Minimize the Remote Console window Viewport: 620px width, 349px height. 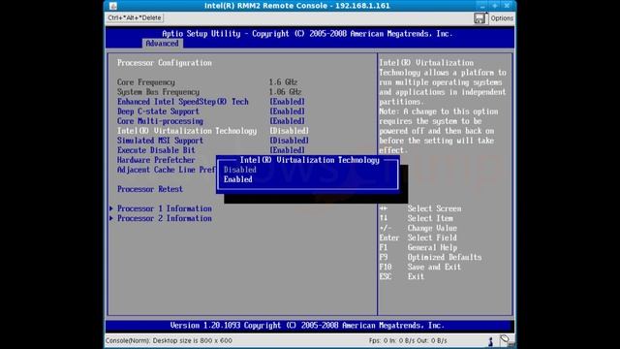482,6
